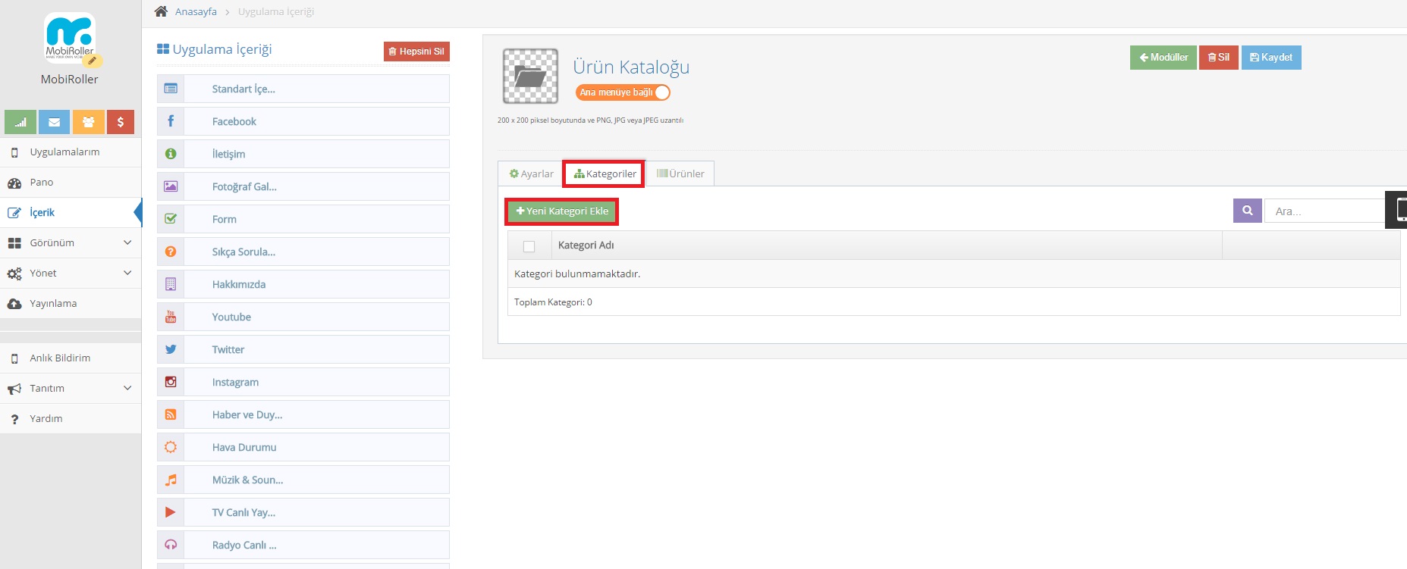Click the Youtube module icon
The image size is (1407, 569).
click(171, 317)
